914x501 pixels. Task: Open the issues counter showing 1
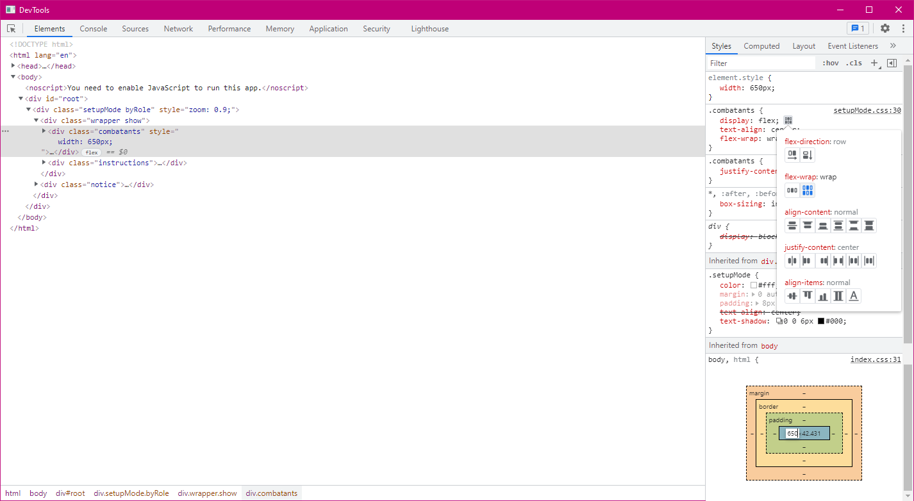point(858,28)
